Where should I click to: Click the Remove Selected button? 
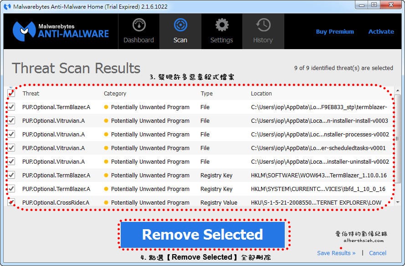[203, 235]
